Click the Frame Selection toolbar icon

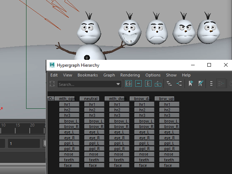[x=138, y=84]
